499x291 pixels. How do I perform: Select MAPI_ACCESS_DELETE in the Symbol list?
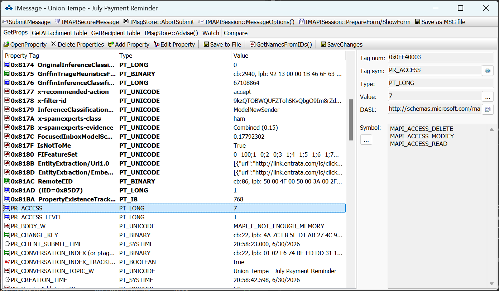click(x=422, y=129)
